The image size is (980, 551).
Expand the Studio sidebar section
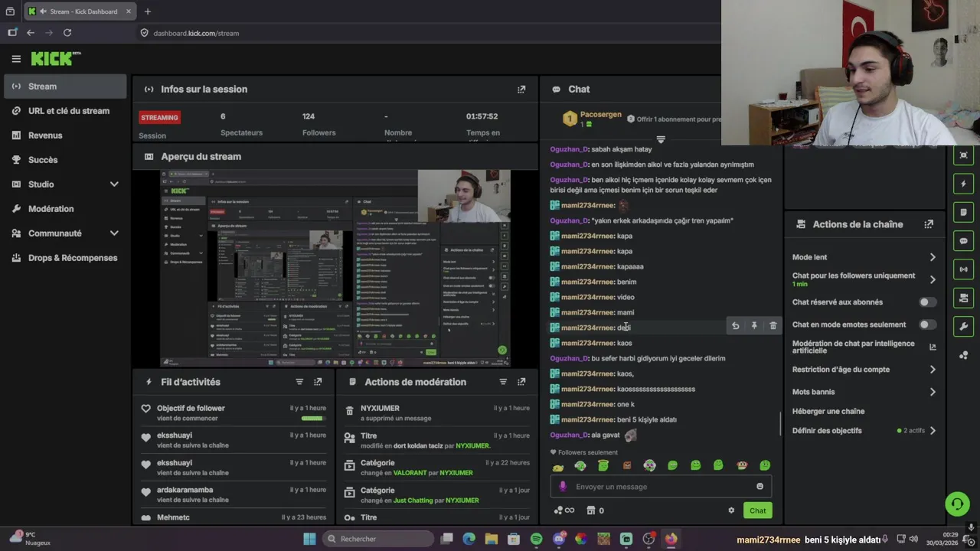(65, 184)
